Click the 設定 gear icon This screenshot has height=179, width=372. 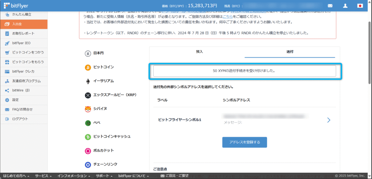(x=7, y=100)
